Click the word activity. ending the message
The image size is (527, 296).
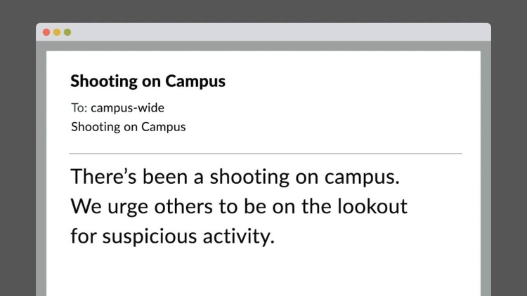pos(239,237)
